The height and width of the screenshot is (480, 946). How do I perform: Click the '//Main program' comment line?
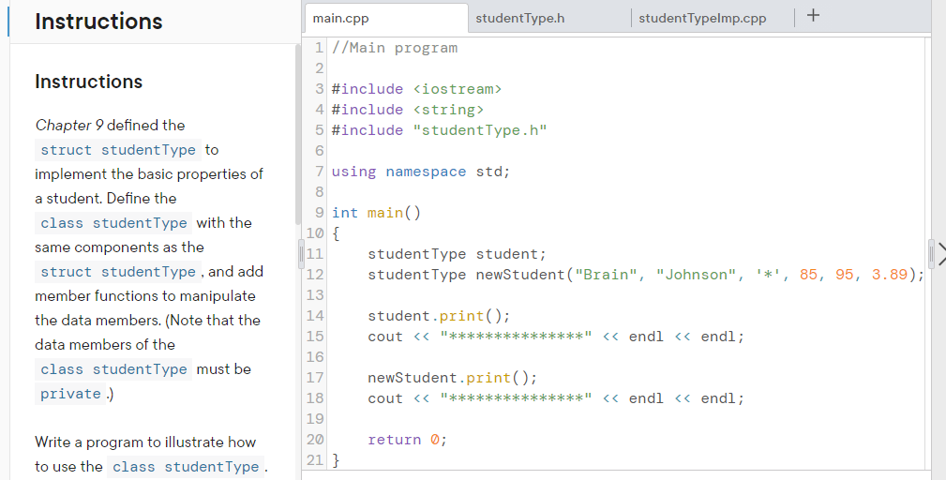point(395,48)
